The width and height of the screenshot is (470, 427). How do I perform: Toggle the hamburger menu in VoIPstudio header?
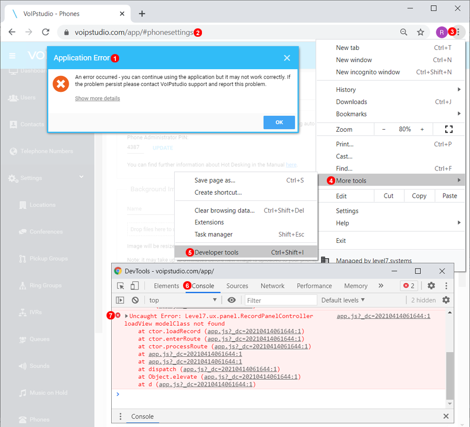coord(12,56)
